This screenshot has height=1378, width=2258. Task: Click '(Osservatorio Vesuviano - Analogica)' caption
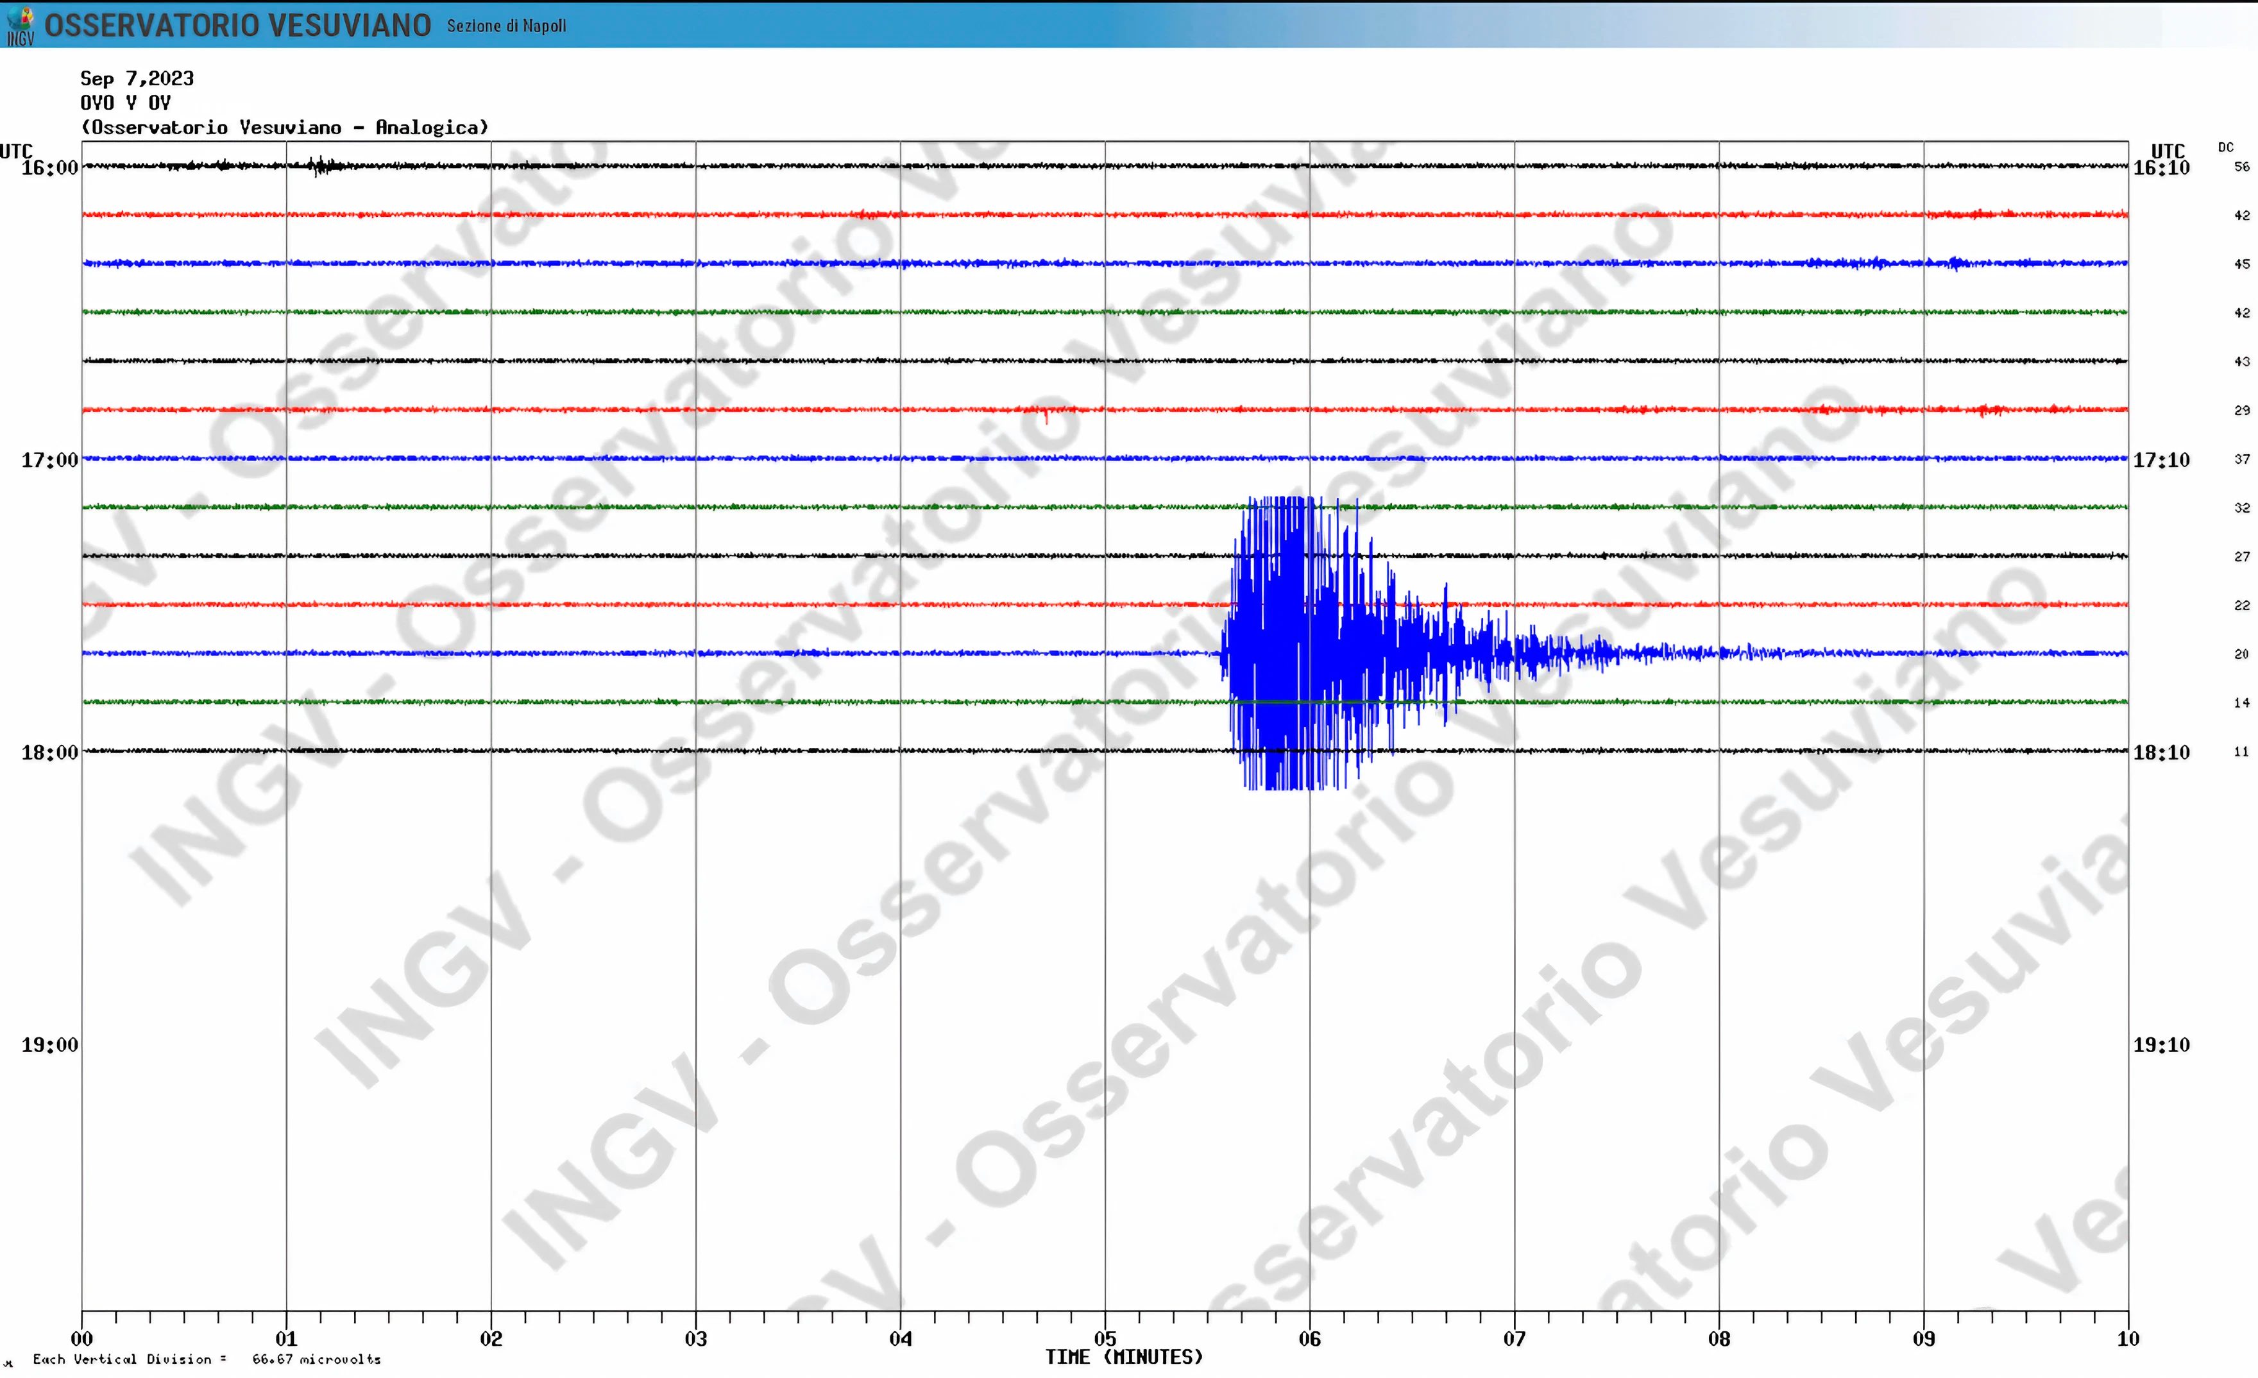pyautogui.click(x=285, y=128)
